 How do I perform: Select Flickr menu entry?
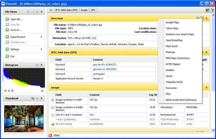(x=180, y=94)
